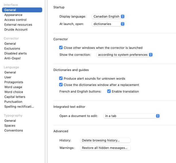Select Protagonists under Language

pyautogui.click(x=14, y=82)
